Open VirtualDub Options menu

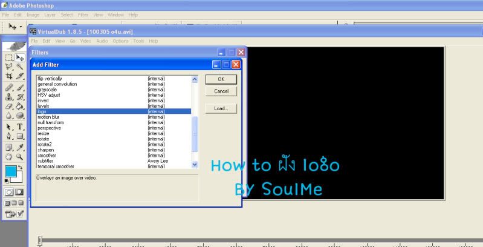tap(120, 41)
